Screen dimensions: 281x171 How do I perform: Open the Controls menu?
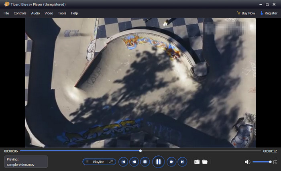(20, 13)
